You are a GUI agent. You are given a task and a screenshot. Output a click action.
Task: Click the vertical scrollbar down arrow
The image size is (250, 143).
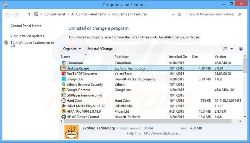pos(245,116)
